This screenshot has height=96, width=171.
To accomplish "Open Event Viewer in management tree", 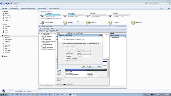I will point(47,38).
